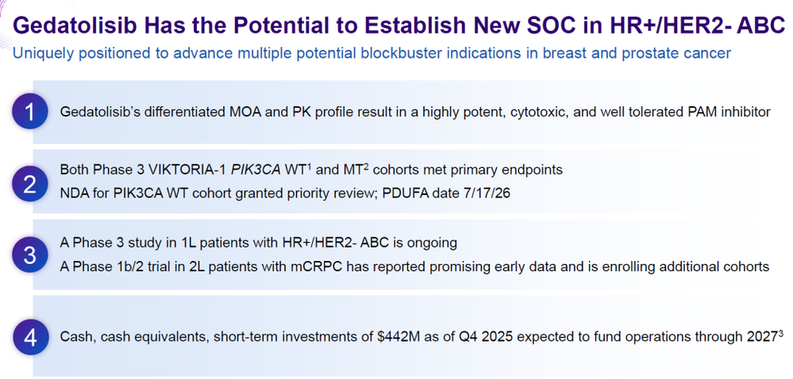The height and width of the screenshot is (379, 793).
Task: Select the text about differentiated MOA and PK profile
Action: coord(415,112)
